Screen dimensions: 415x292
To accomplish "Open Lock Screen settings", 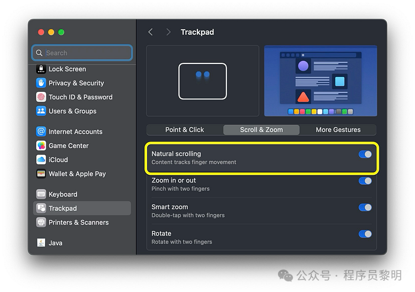I will tap(67, 69).
